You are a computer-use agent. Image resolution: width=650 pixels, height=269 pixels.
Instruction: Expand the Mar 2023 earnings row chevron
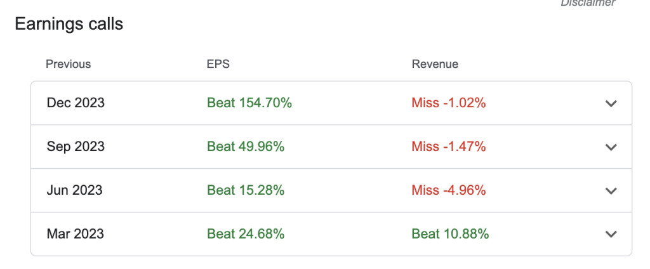click(x=611, y=234)
